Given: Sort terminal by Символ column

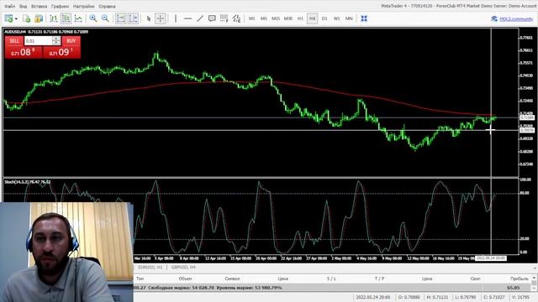Looking at the screenshot, I should [232, 279].
